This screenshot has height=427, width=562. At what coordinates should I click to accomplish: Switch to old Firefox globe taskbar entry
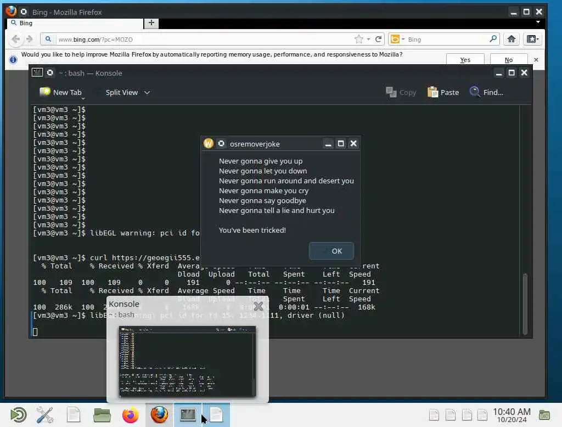(x=159, y=415)
